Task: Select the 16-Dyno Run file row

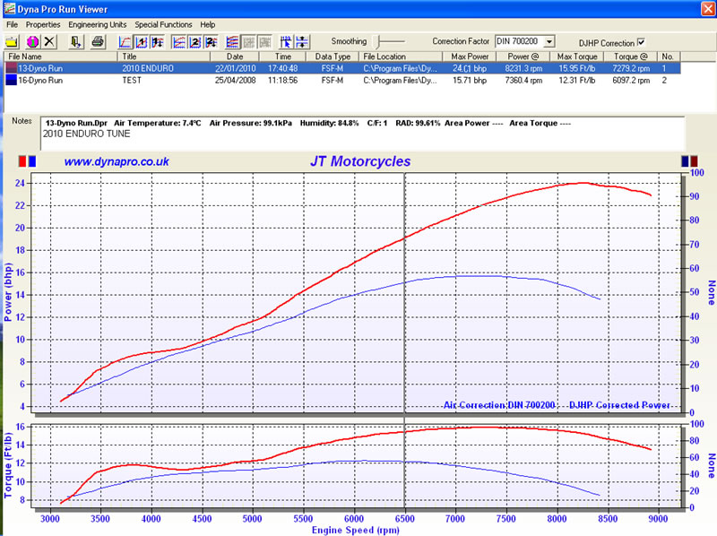Action: pos(342,80)
